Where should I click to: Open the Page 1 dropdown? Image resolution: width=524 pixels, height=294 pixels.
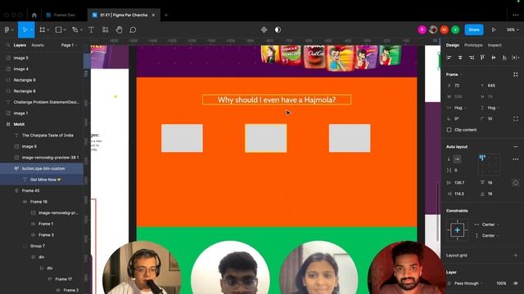coord(69,45)
